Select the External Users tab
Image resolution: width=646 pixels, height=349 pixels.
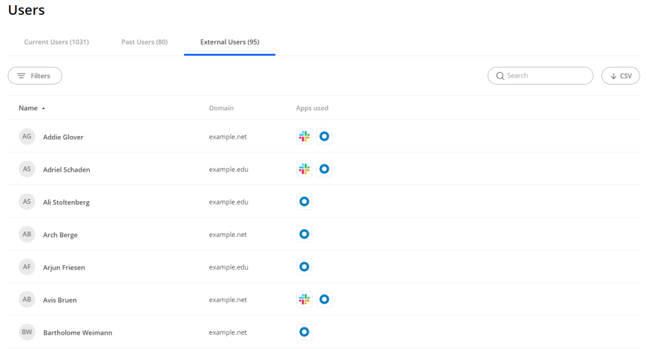[x=229, y=43]
